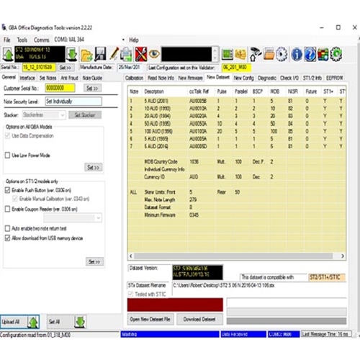Click the green down arrow beside Set All
This screenshot has width=360, height=360.
click(x=80, y=322)
